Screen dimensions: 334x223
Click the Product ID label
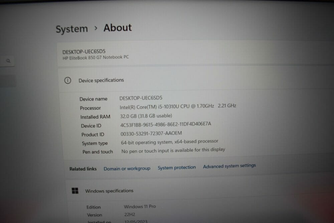point(93,134)
